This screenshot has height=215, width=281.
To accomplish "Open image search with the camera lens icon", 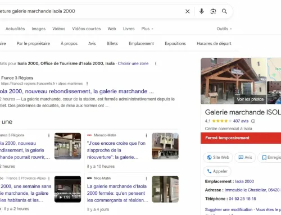I will point(213,11).
